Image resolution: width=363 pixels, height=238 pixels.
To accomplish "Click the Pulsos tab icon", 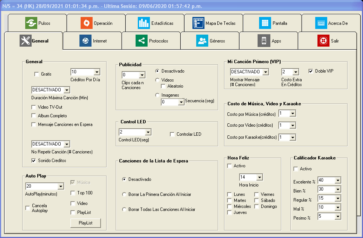I will (x=31, y=23).
